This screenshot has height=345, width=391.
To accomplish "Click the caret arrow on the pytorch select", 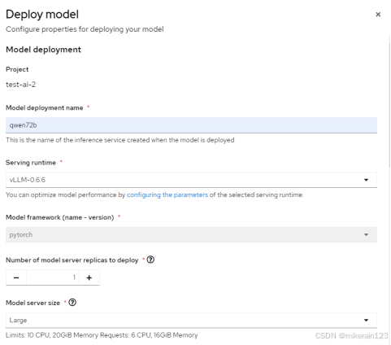I will pos(366,234).
